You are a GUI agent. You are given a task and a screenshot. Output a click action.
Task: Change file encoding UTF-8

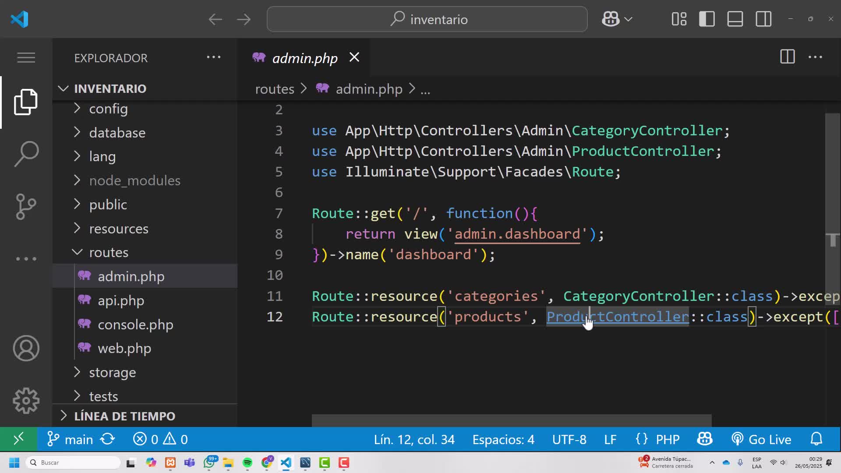569,439
